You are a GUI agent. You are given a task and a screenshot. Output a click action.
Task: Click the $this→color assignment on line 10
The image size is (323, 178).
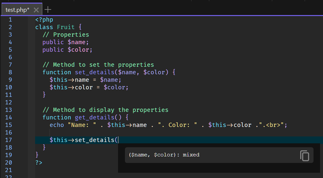pos(89,87)
